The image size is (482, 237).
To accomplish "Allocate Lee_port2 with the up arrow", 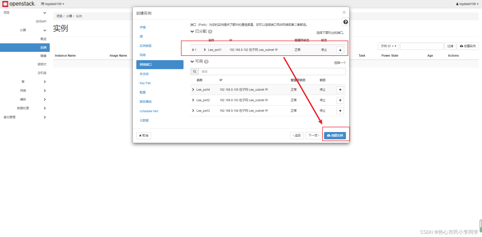I will coord(340,100).
